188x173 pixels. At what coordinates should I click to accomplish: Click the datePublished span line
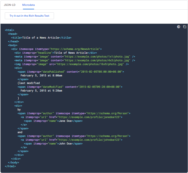point(71,72)
